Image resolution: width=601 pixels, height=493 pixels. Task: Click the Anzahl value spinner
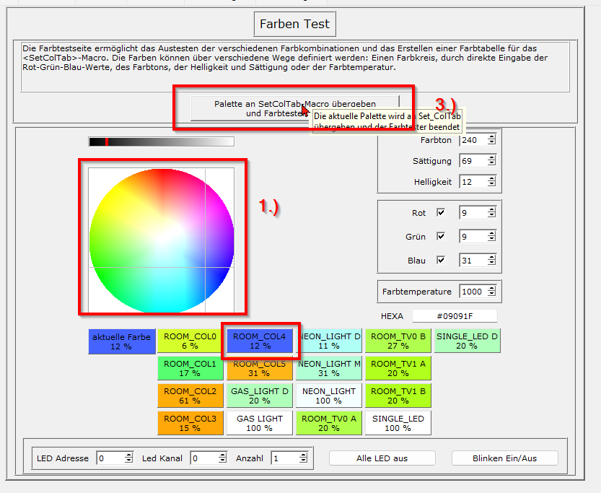coord(286,458)
